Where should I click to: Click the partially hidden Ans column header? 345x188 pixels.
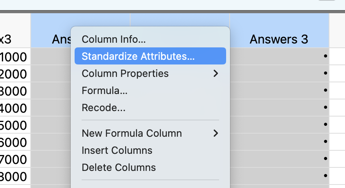click(x=61, y=39)
